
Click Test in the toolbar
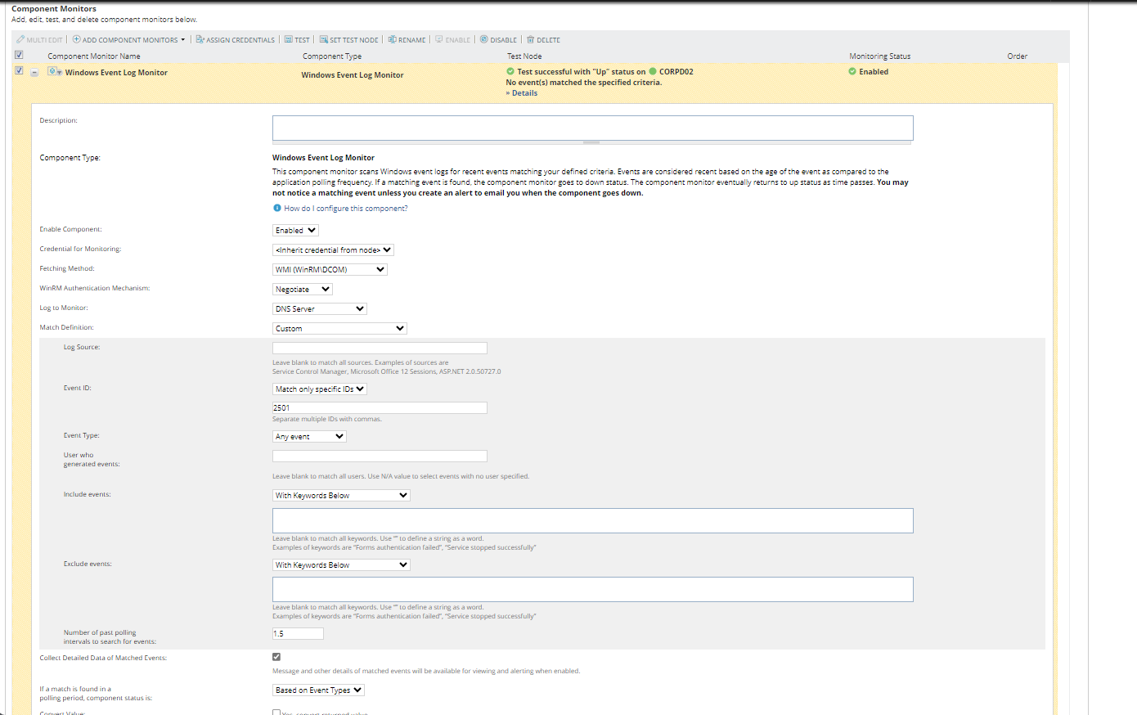(x=303, y=40)
